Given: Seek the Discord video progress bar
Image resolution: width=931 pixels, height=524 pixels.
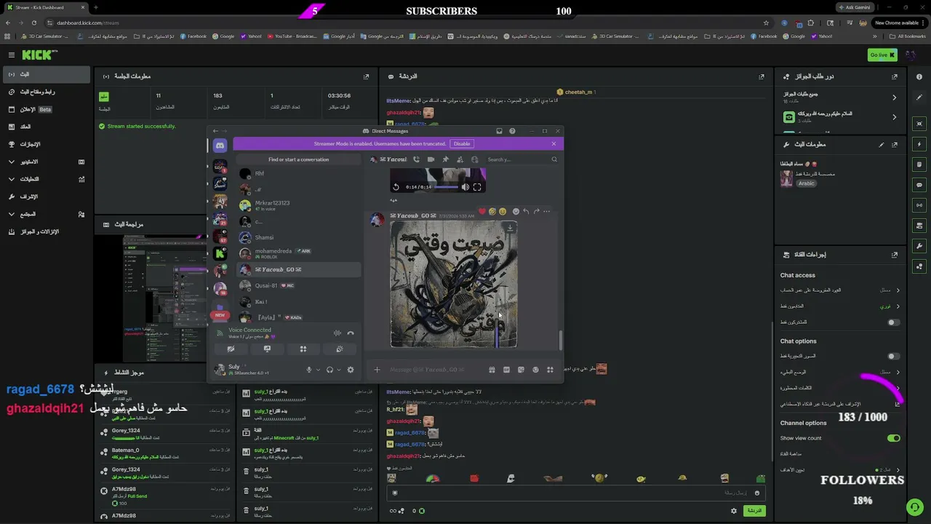Looking at the screenshot, I should tap(447, 187).
